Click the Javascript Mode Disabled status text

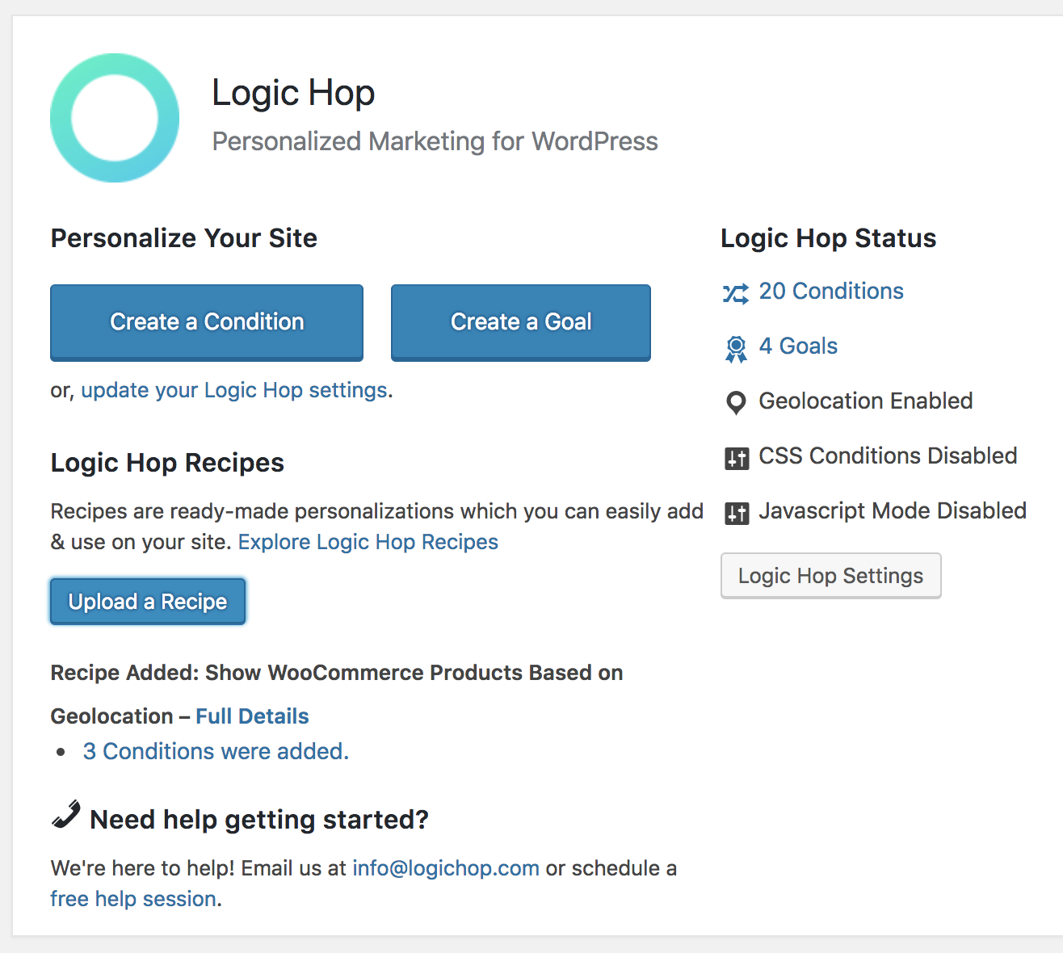coord(893,511)
